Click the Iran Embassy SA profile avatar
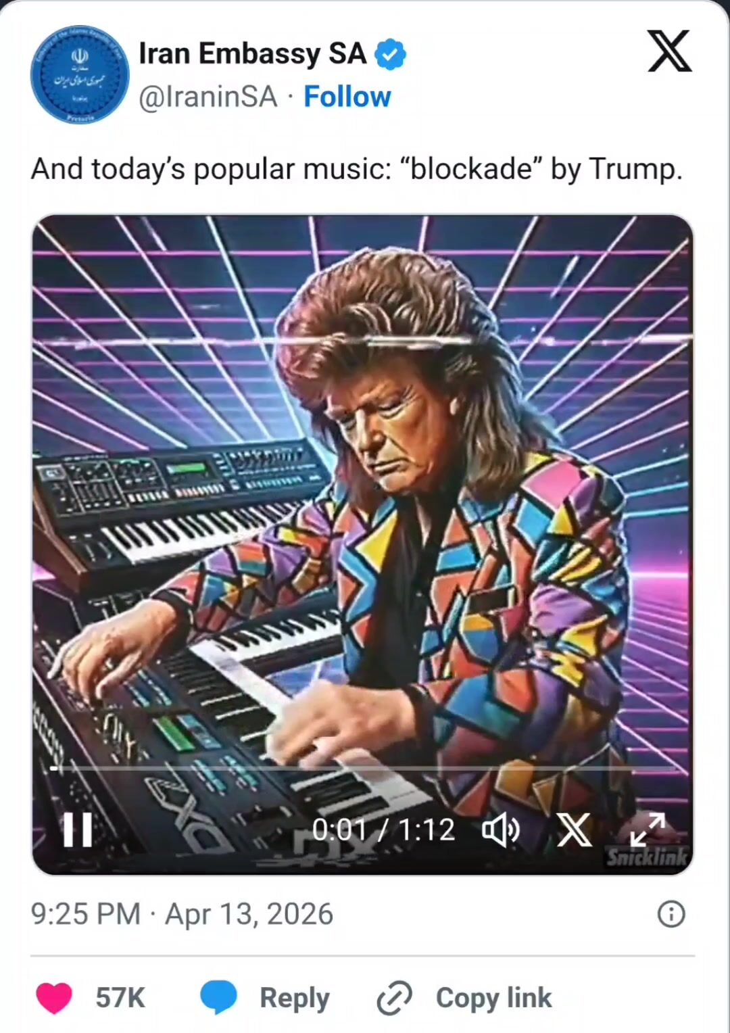This screenshot has width=730, height=1033. 80,74
